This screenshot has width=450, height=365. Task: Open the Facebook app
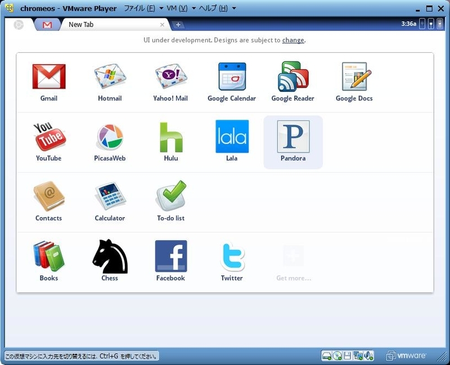click(x=171, y=262)
